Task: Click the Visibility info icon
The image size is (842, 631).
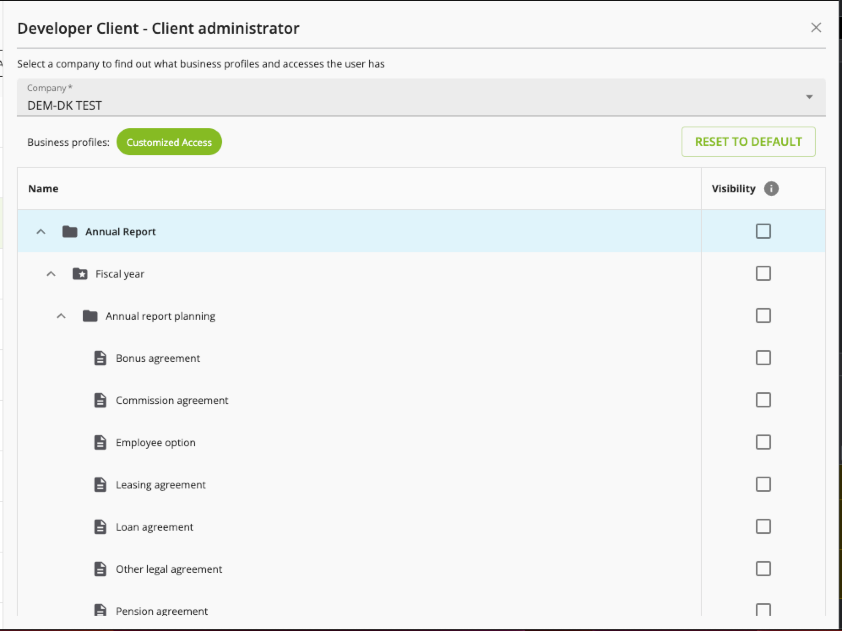Action: coord(771,189)
